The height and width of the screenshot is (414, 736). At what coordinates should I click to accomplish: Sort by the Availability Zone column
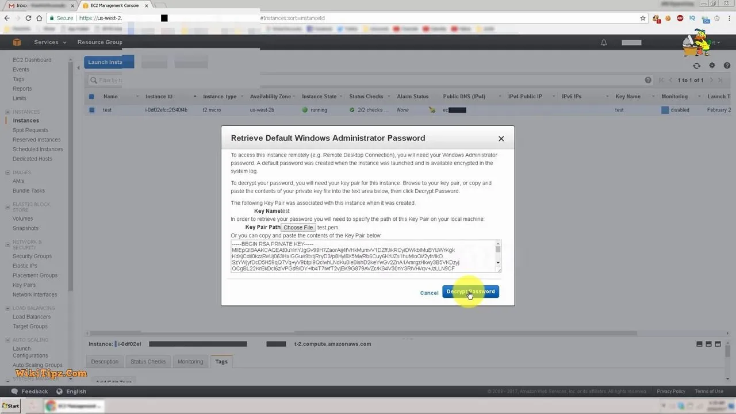click(270, 97)
